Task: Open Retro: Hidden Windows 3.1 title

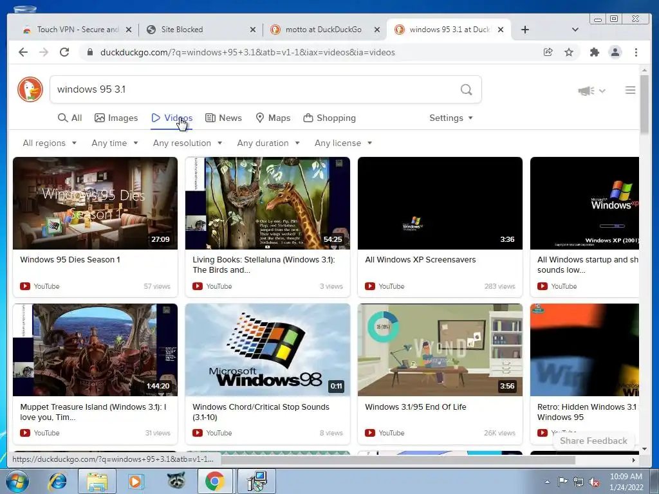Action: coord(588,412)
